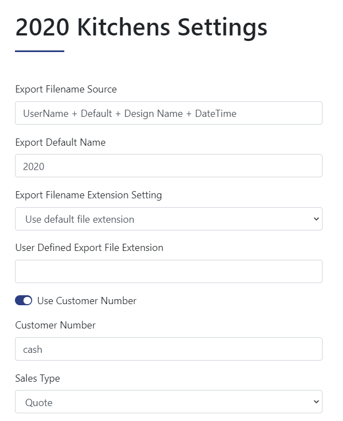The width and height of the screenshot is (343, 421).
Task: Place cursor in the 'cash' text
Action: 33,350
